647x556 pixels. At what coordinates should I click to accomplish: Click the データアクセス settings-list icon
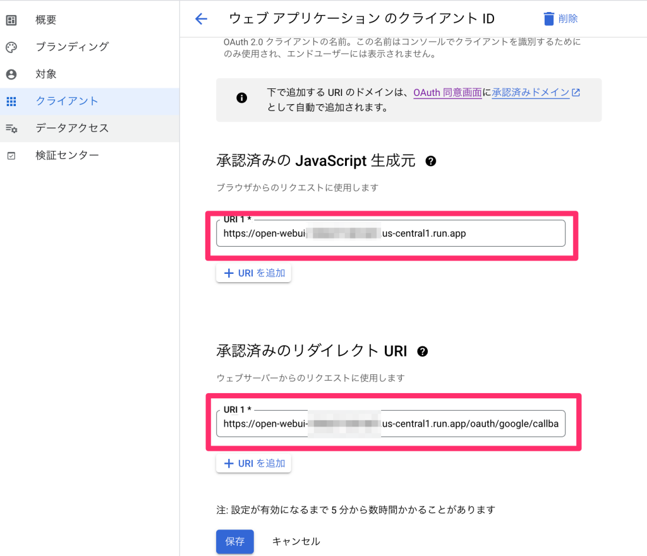pyautogui.click(x=11, y=129)
